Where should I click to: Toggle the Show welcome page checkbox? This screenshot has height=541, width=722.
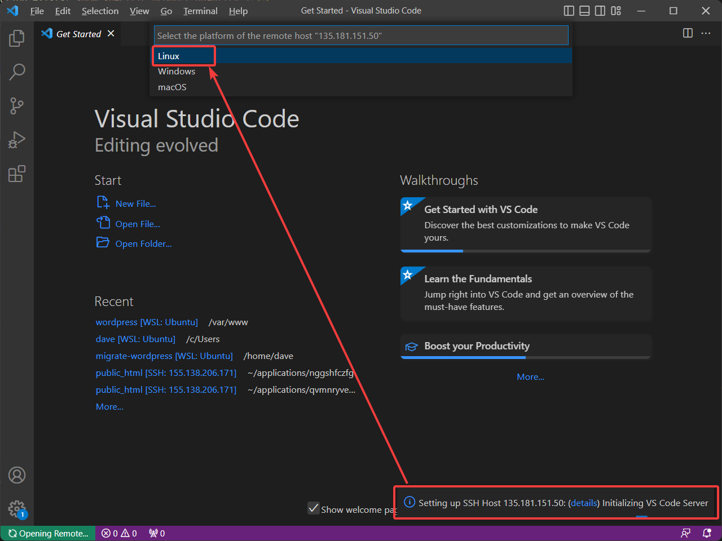click(314, 508)
